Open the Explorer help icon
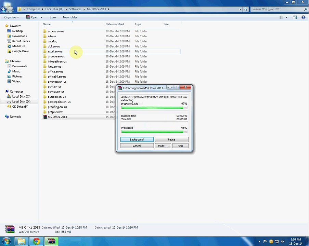This screenshot has width=309, height=246. (x=303, y=17)
